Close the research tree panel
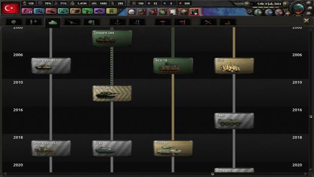314x177 pixels. [306, 21]
